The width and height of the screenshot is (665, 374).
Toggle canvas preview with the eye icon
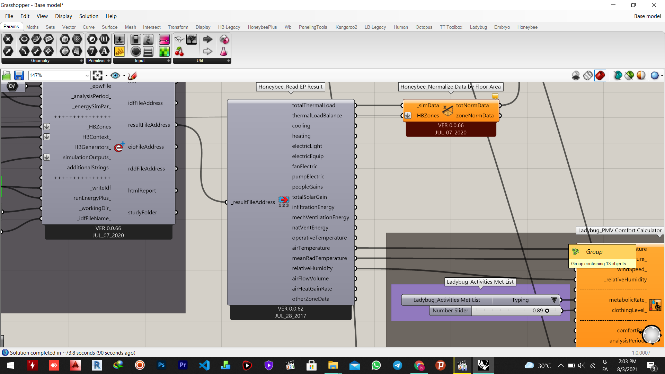(x=115, y=75)
